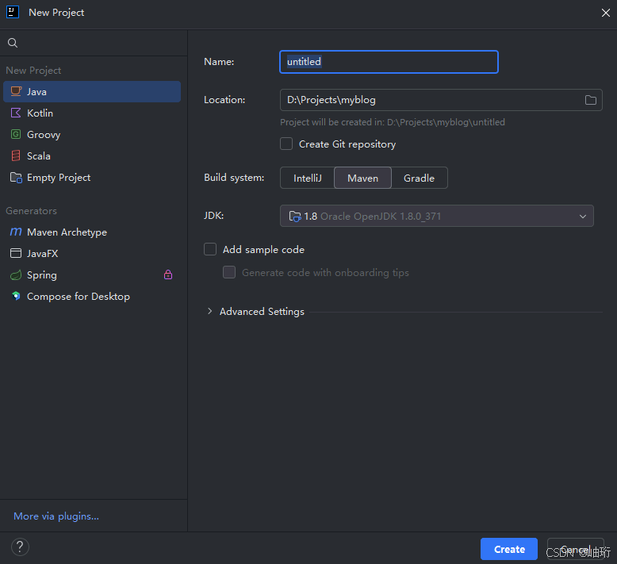Viewport: 617px width, 564px height.
Task: Close the New Project dialog
Action: click(x=606, y=13)
